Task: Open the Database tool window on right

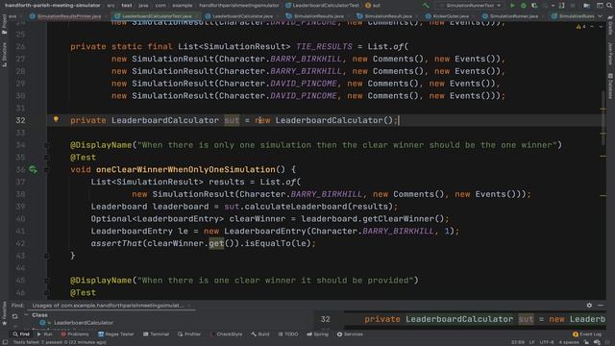Action: (610, 86)
